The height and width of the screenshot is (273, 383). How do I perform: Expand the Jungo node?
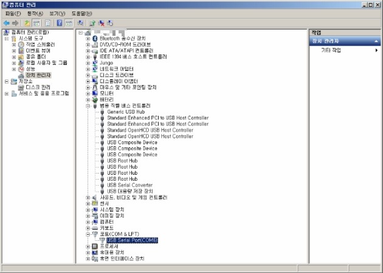[88, 63]
